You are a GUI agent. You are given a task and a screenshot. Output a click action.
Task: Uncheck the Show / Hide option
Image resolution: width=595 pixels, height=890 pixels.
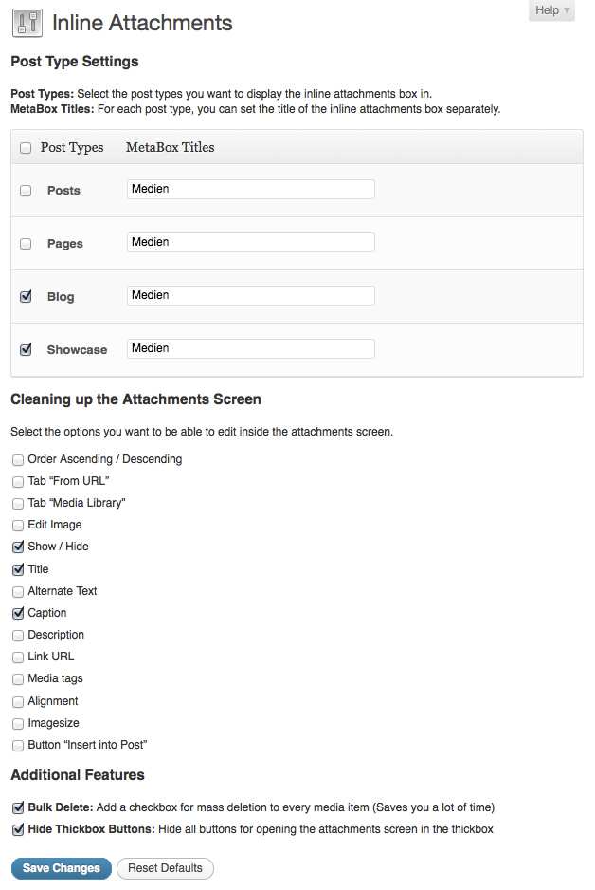(18, 547)
